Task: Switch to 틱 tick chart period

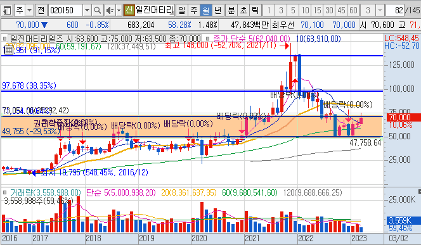Action: coord(255,11)
